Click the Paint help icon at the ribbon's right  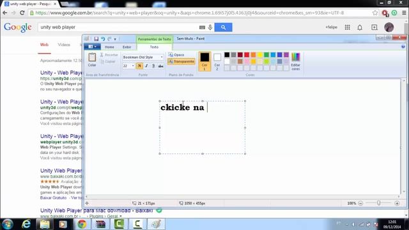pyautogui.click(x=403, y=47)
